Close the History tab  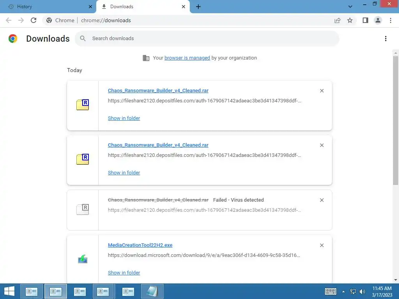click(90, 7)
